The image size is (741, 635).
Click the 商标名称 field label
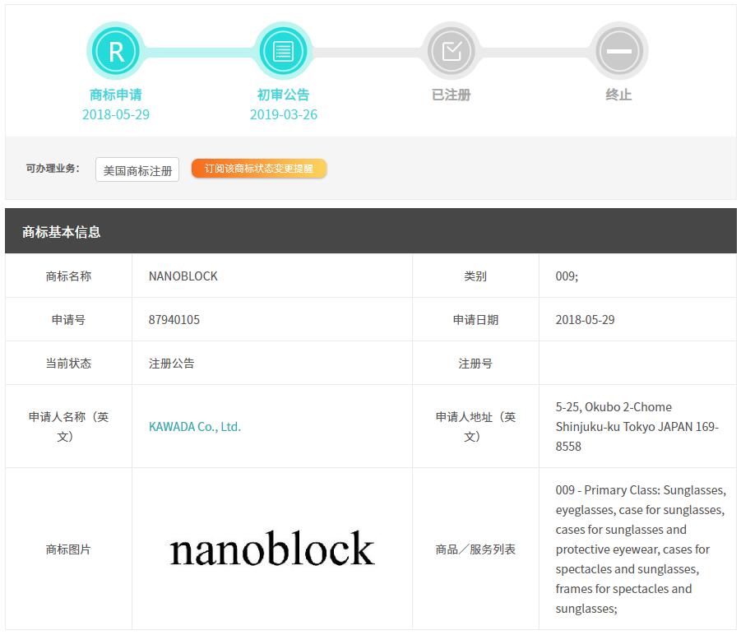tap(68, 276)
